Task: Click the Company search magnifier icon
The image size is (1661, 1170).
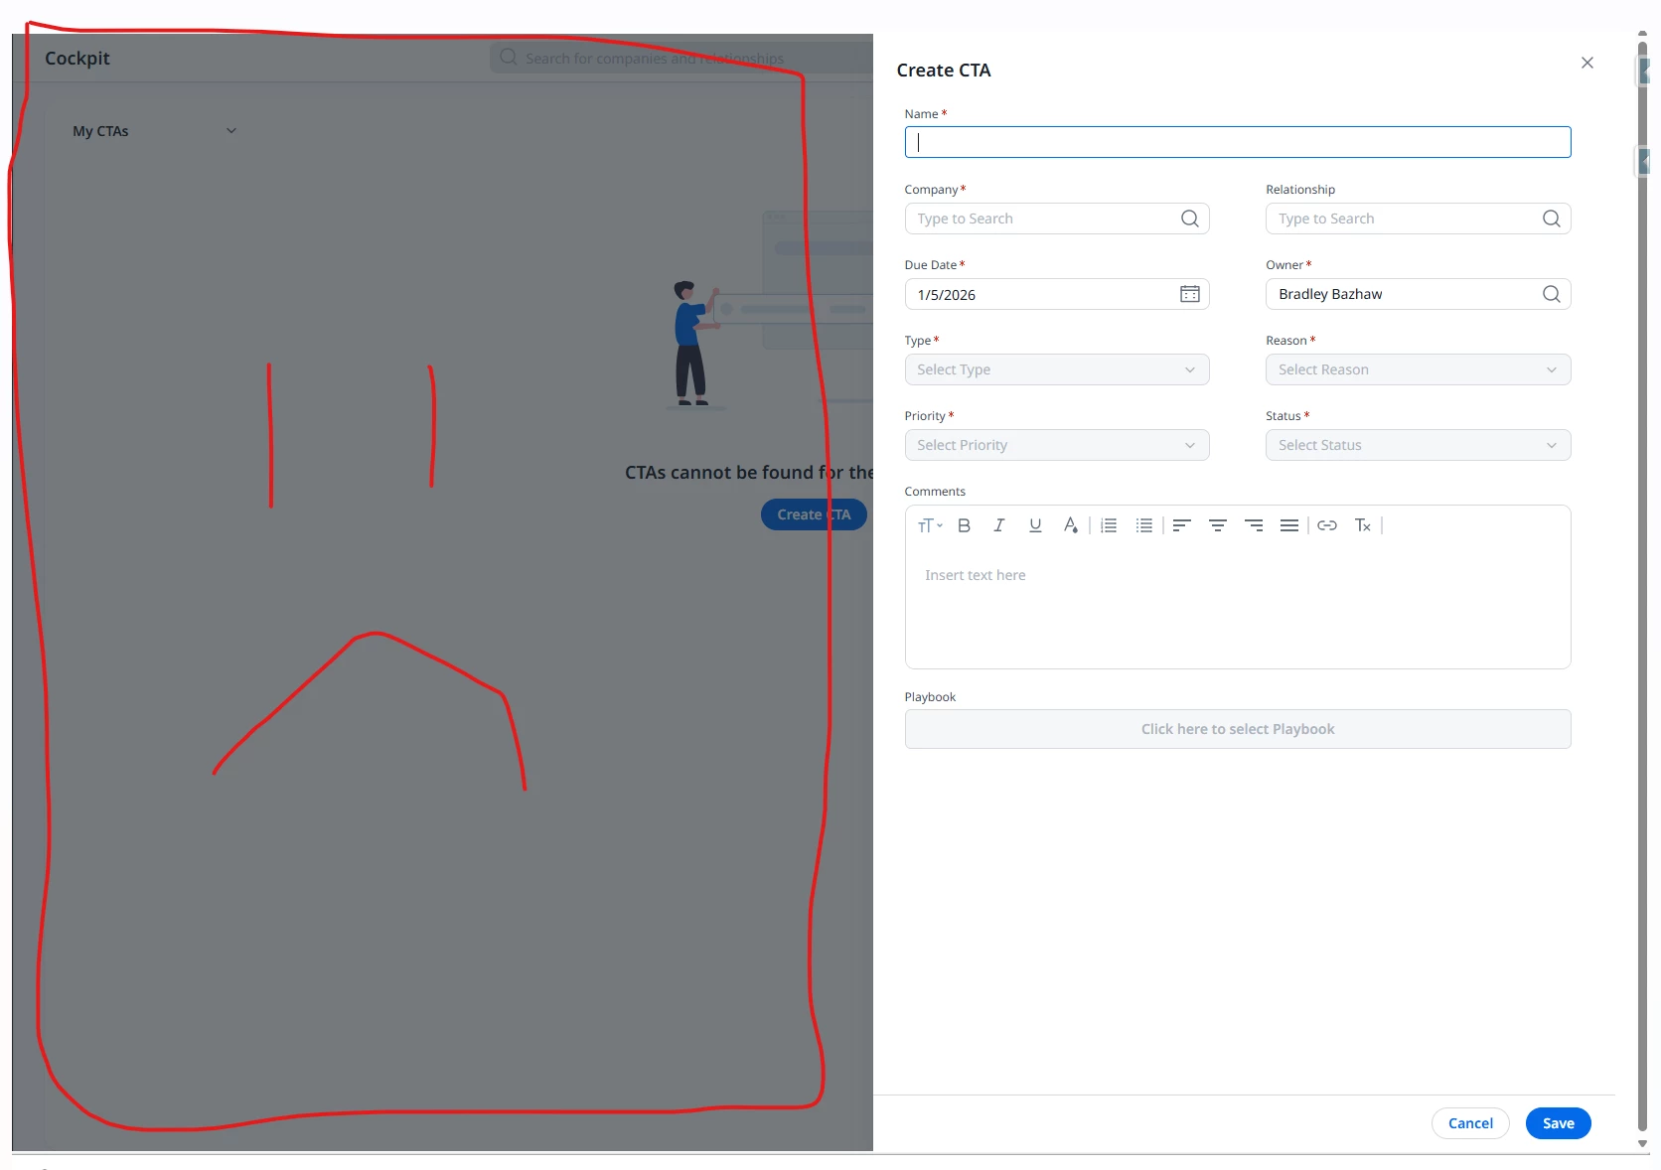Action: pyautogui.click(x=1189, y=219)
